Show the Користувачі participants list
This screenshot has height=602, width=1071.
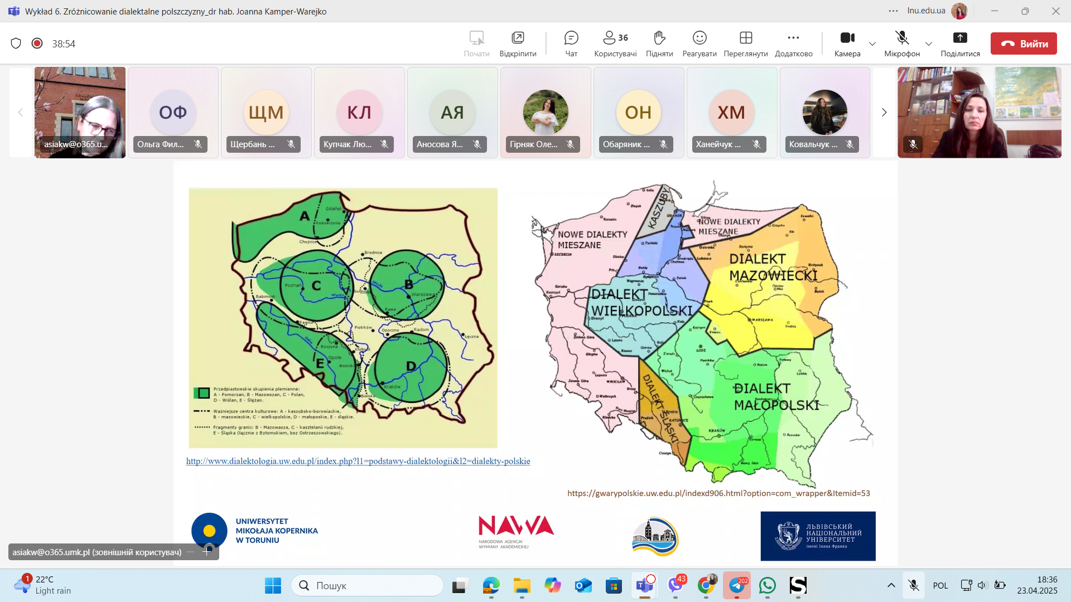click(615, 43)
